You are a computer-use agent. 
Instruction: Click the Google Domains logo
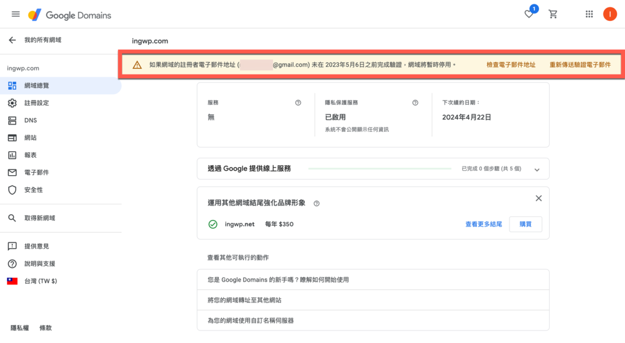[70, 15]
